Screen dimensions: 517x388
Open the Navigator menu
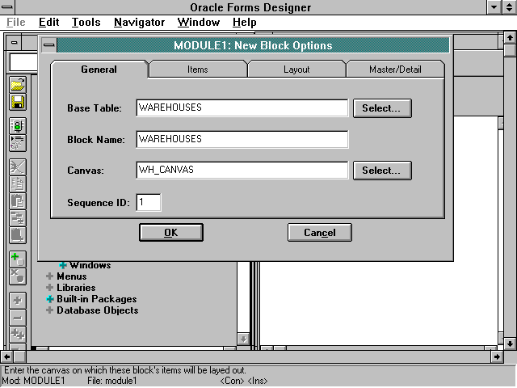click(139, 23)
